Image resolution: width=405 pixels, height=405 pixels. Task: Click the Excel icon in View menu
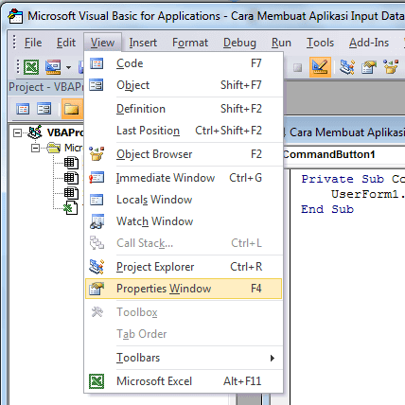pos(97,381)
